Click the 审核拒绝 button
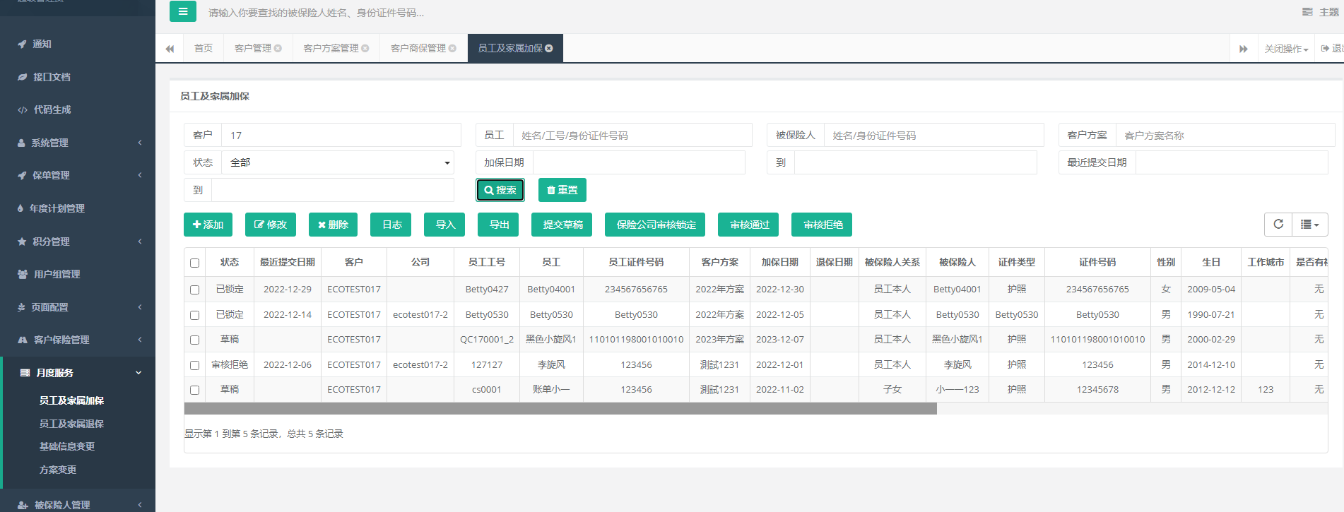This screenshot has height=512, width=1344. [x=823, y=225]
